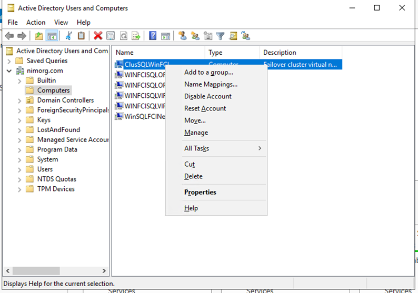Click the red Delete icon in toolbar

(x=98, y=36)
